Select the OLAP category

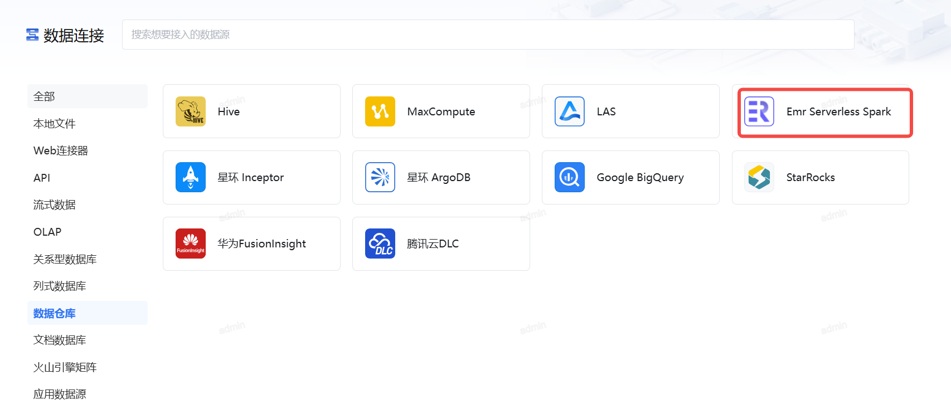(47, 232)
